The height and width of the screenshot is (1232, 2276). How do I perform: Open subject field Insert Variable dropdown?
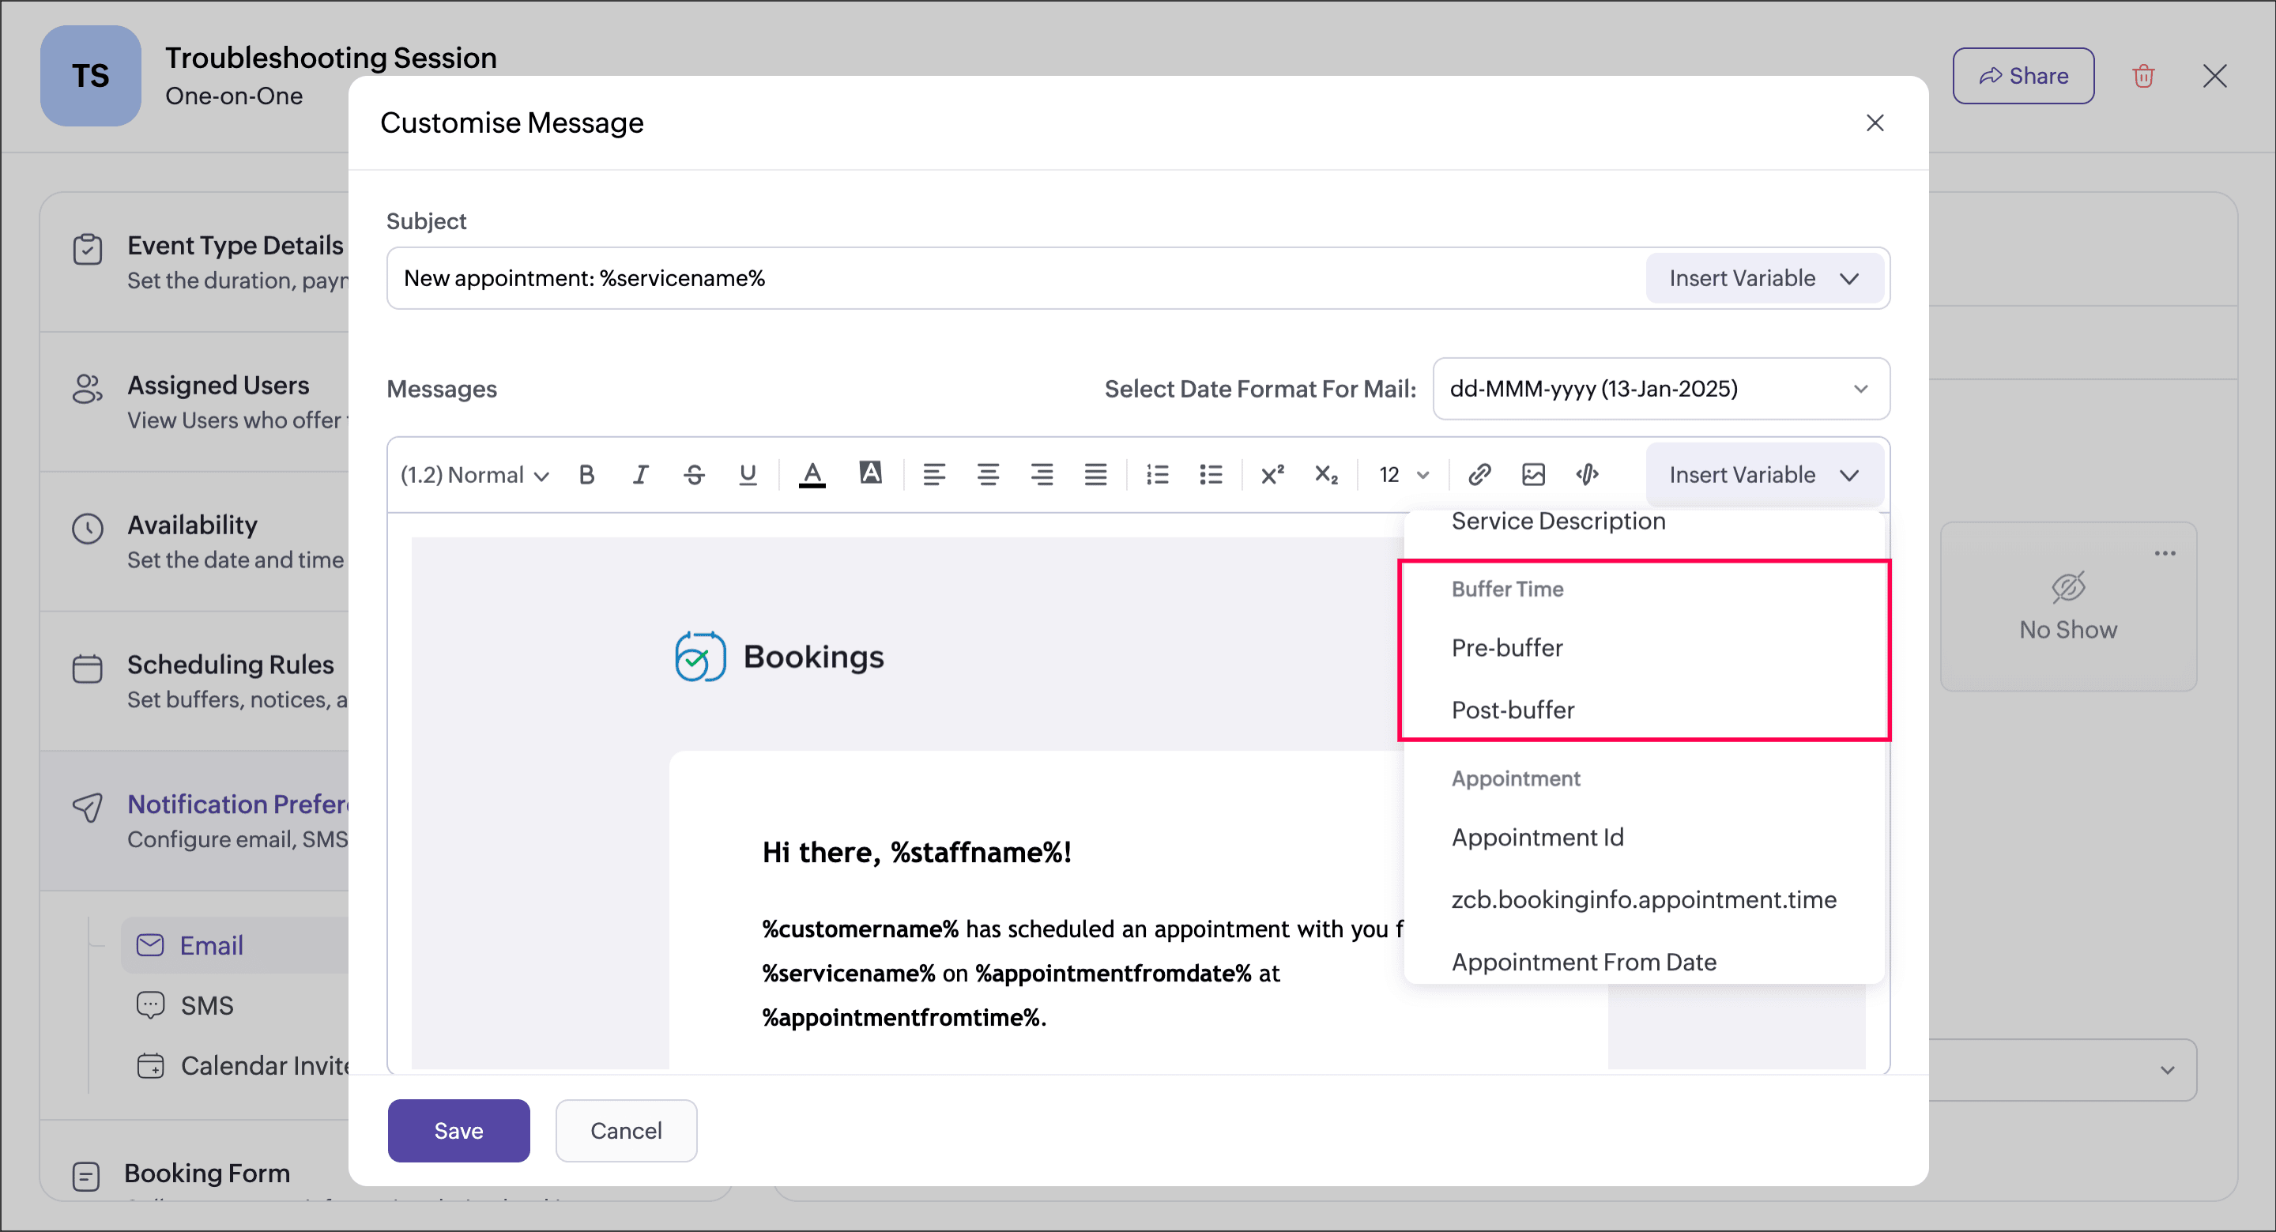click(1764, 278)
